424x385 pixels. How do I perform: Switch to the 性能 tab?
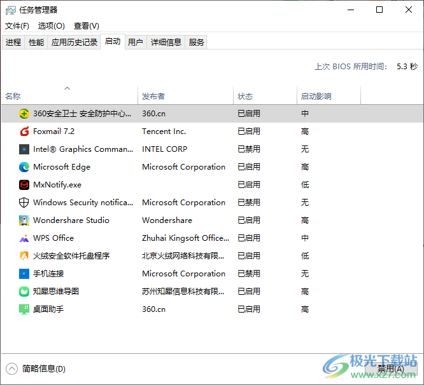pos(36,43)
